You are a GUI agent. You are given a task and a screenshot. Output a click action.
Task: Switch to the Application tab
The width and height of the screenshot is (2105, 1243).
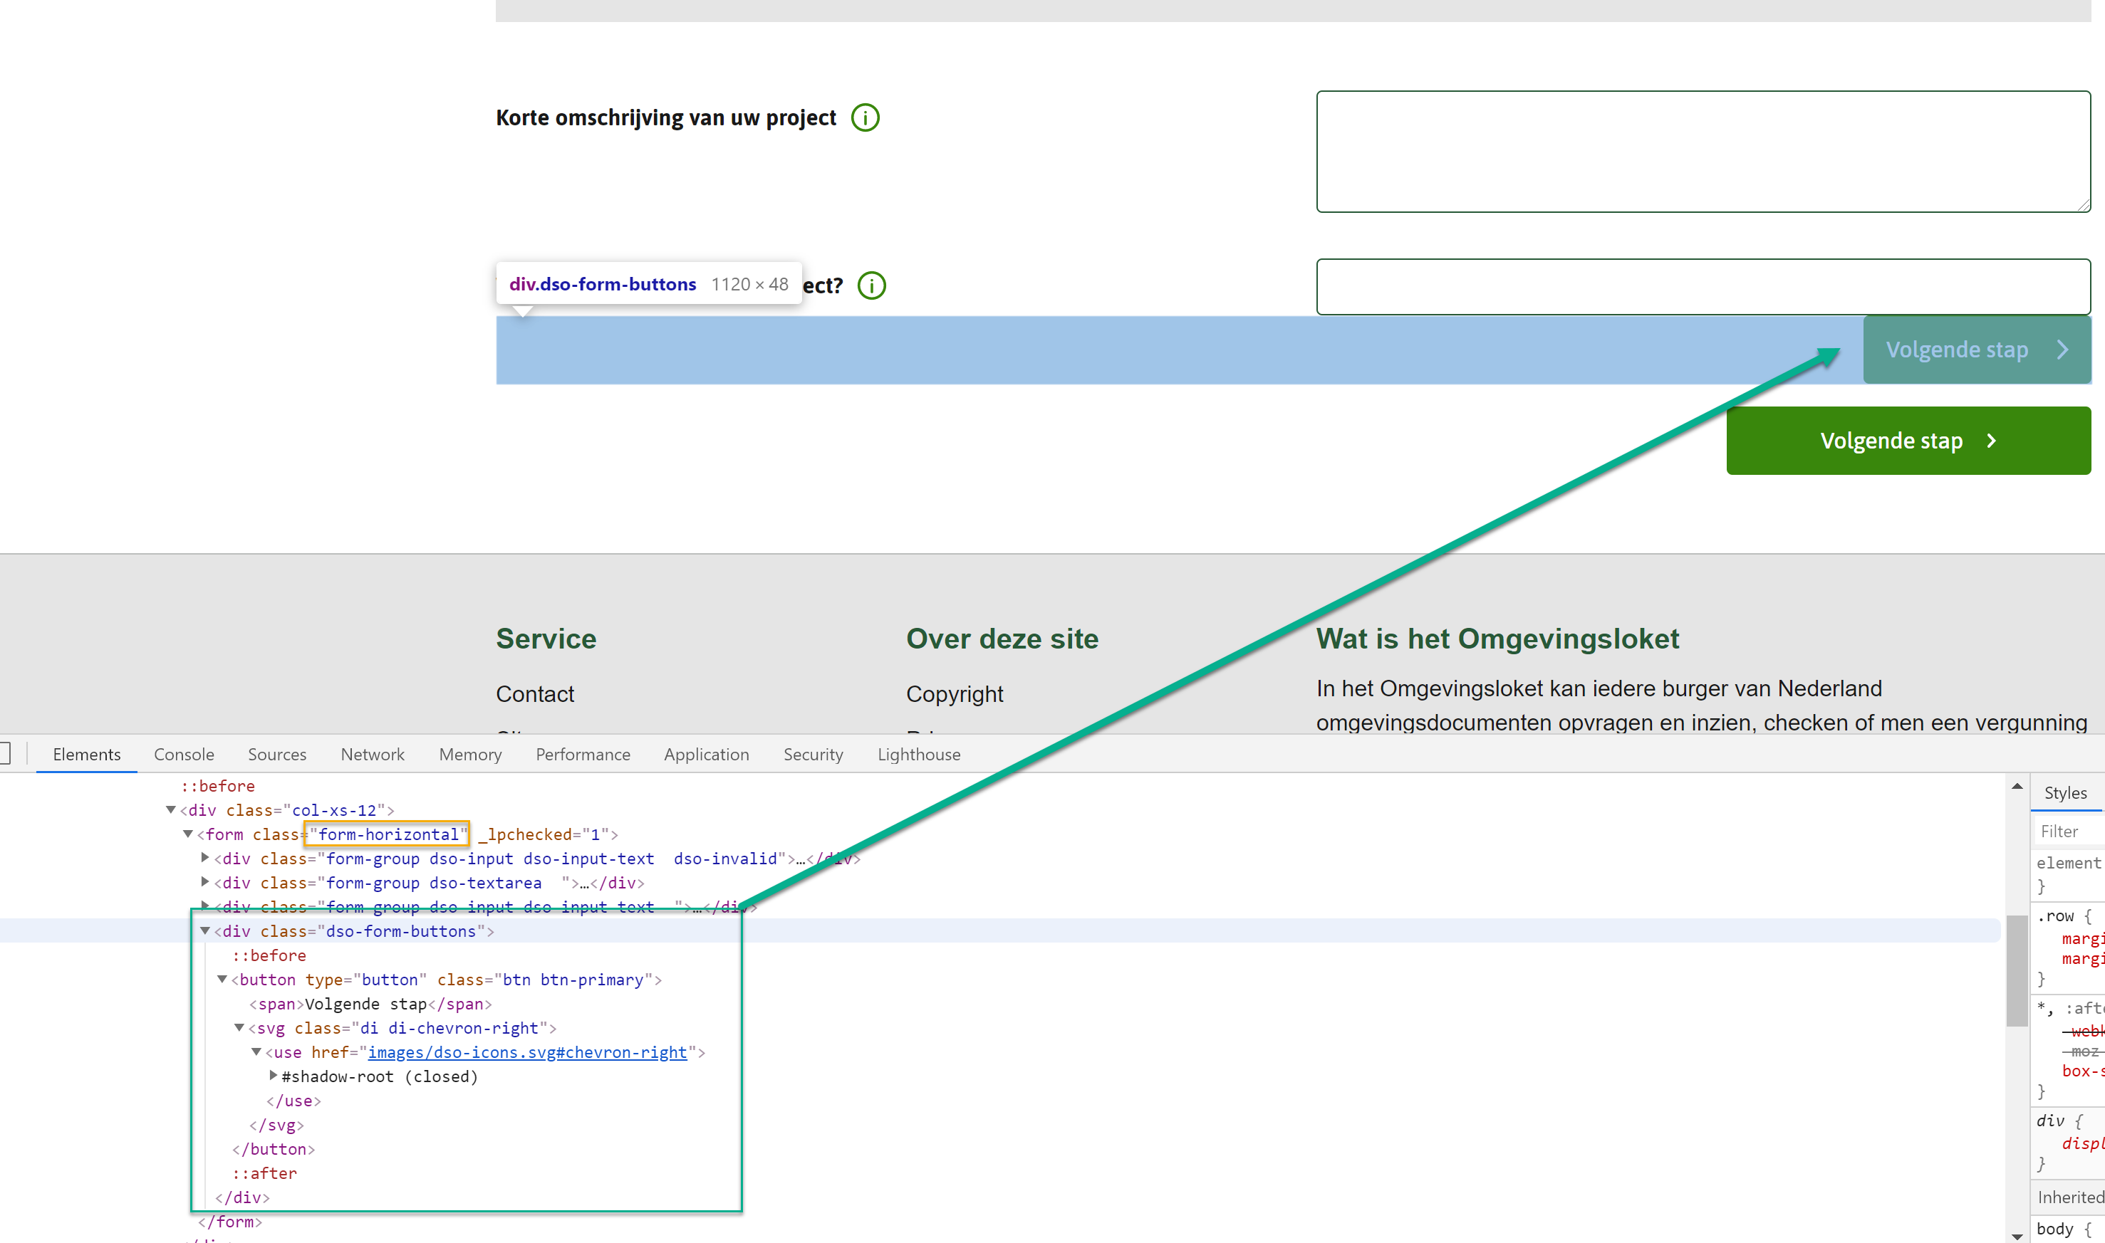click(705, 754)
